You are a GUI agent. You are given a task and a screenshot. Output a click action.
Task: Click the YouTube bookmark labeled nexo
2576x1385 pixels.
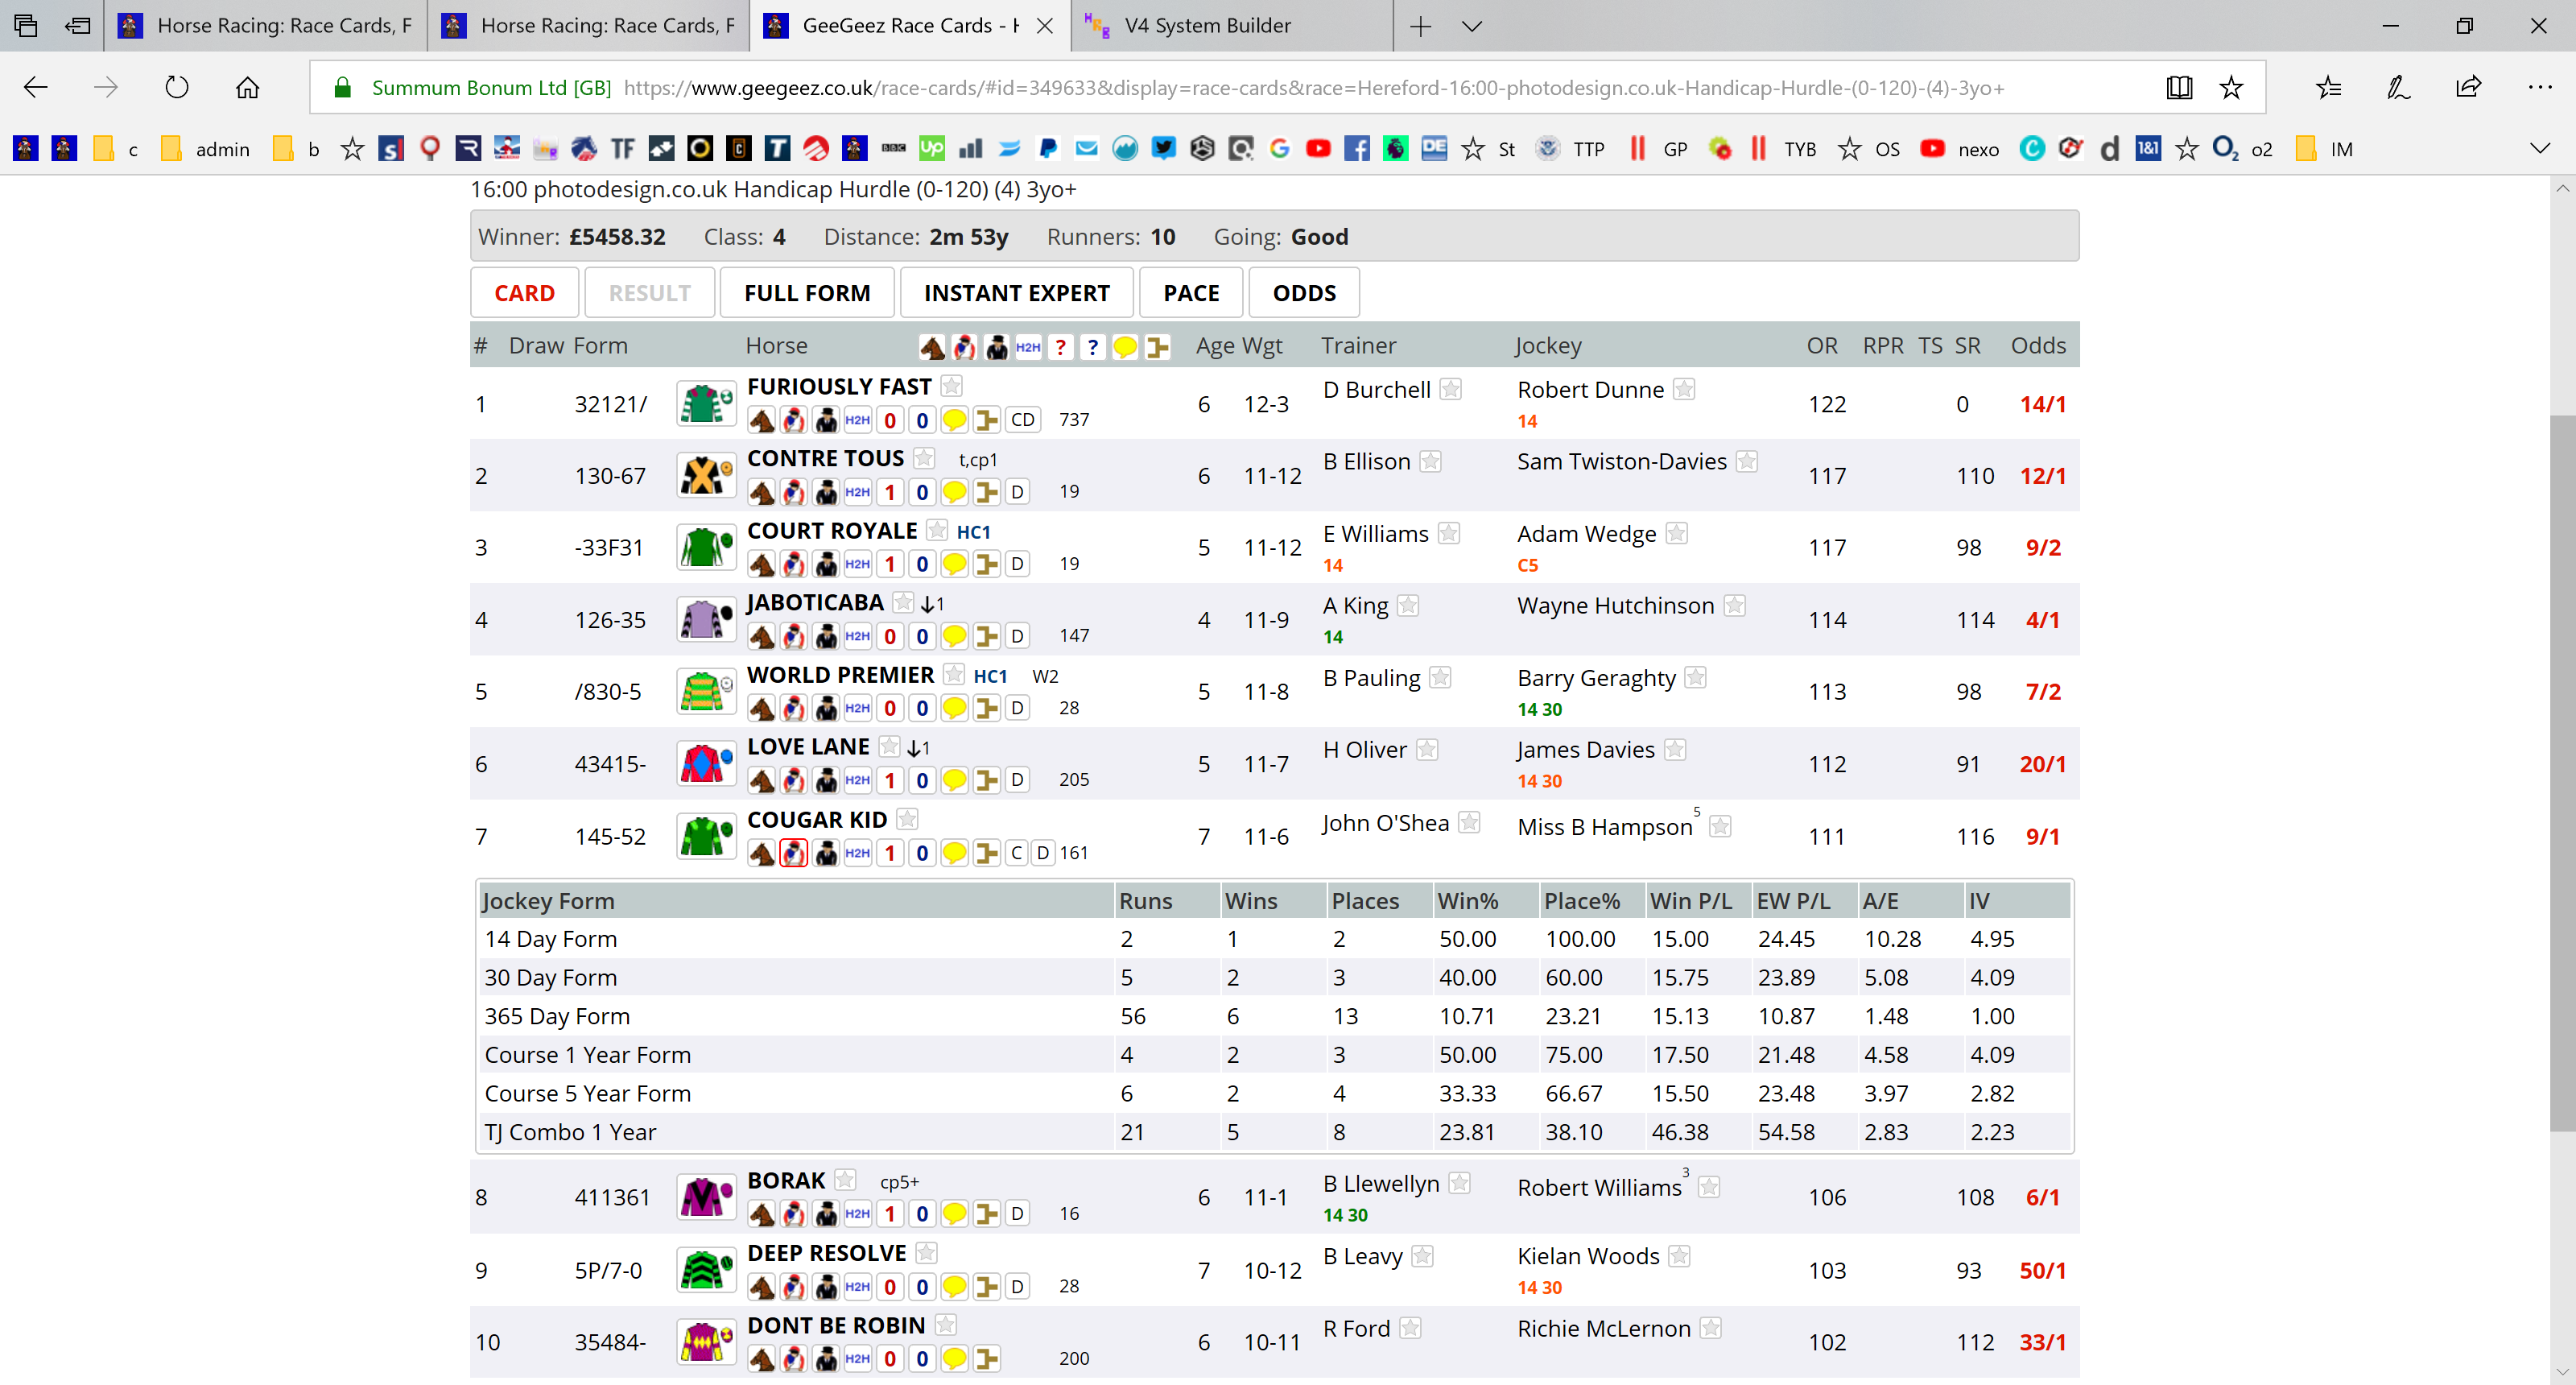click(x=1959, y=149)
